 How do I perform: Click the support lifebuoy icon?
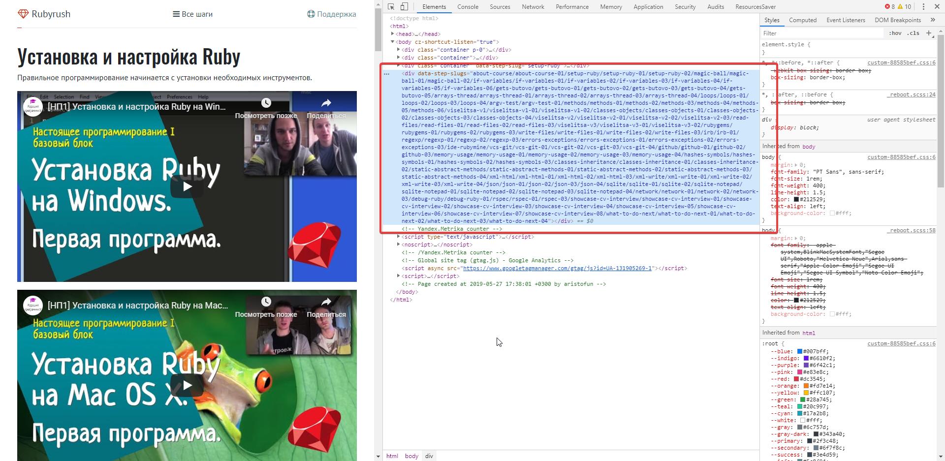311,14
